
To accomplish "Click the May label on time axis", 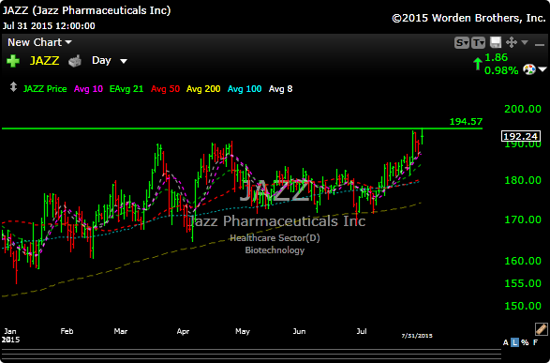I will [243, 331].
